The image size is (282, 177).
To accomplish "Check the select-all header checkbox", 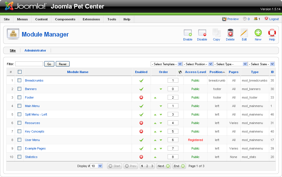I will click(20, 72).
